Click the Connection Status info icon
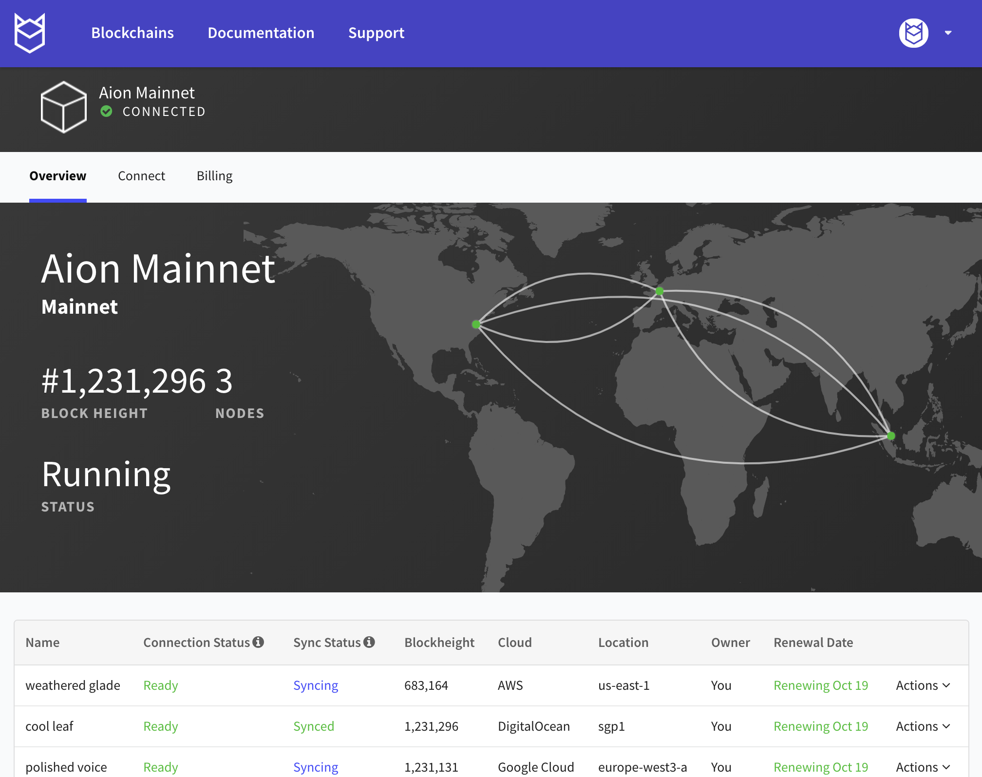The height and width of the screenshot is (777, 982). (258, 642)
